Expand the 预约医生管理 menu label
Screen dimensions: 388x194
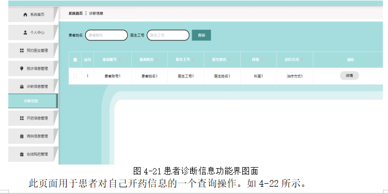(x=37, y=51)
